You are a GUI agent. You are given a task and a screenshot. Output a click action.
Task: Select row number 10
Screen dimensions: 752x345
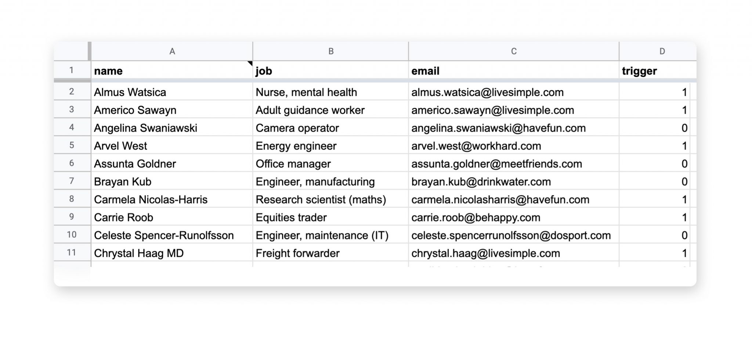click(72, 235)
